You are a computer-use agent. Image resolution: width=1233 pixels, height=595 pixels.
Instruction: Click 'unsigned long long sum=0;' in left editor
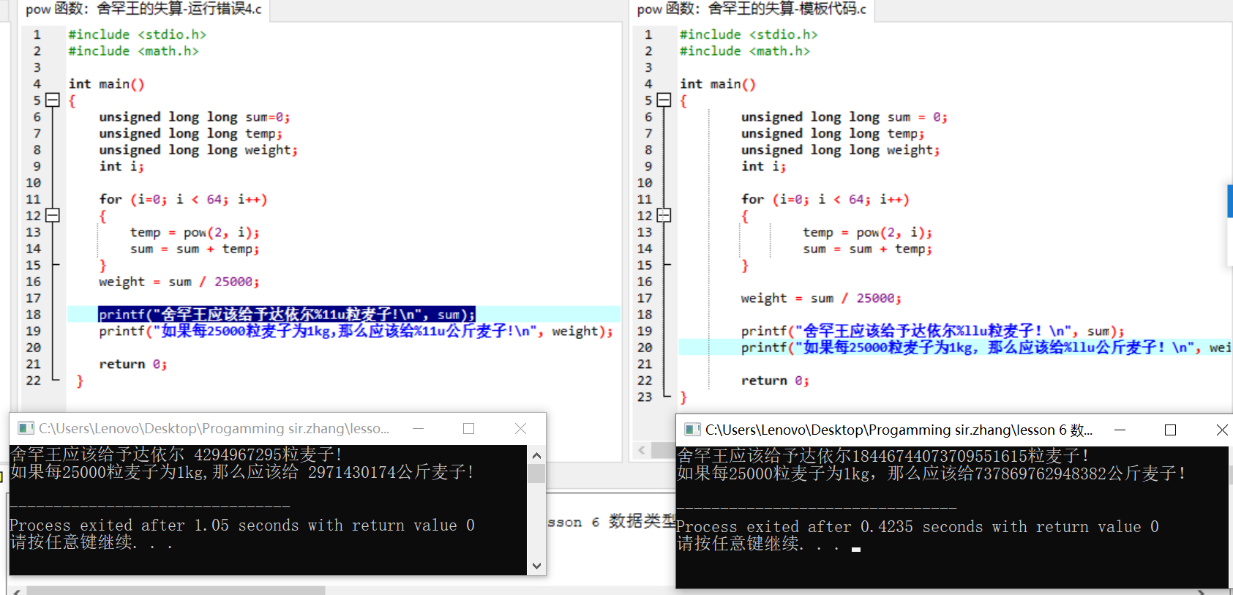pos(195,117)
